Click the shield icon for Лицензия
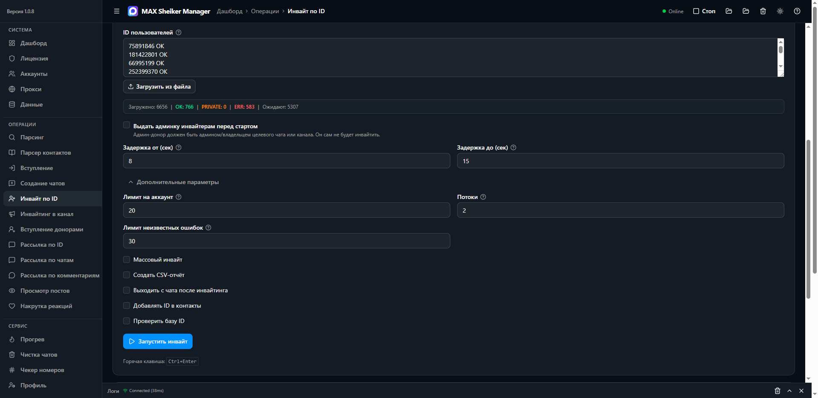 tap(12, 58)
